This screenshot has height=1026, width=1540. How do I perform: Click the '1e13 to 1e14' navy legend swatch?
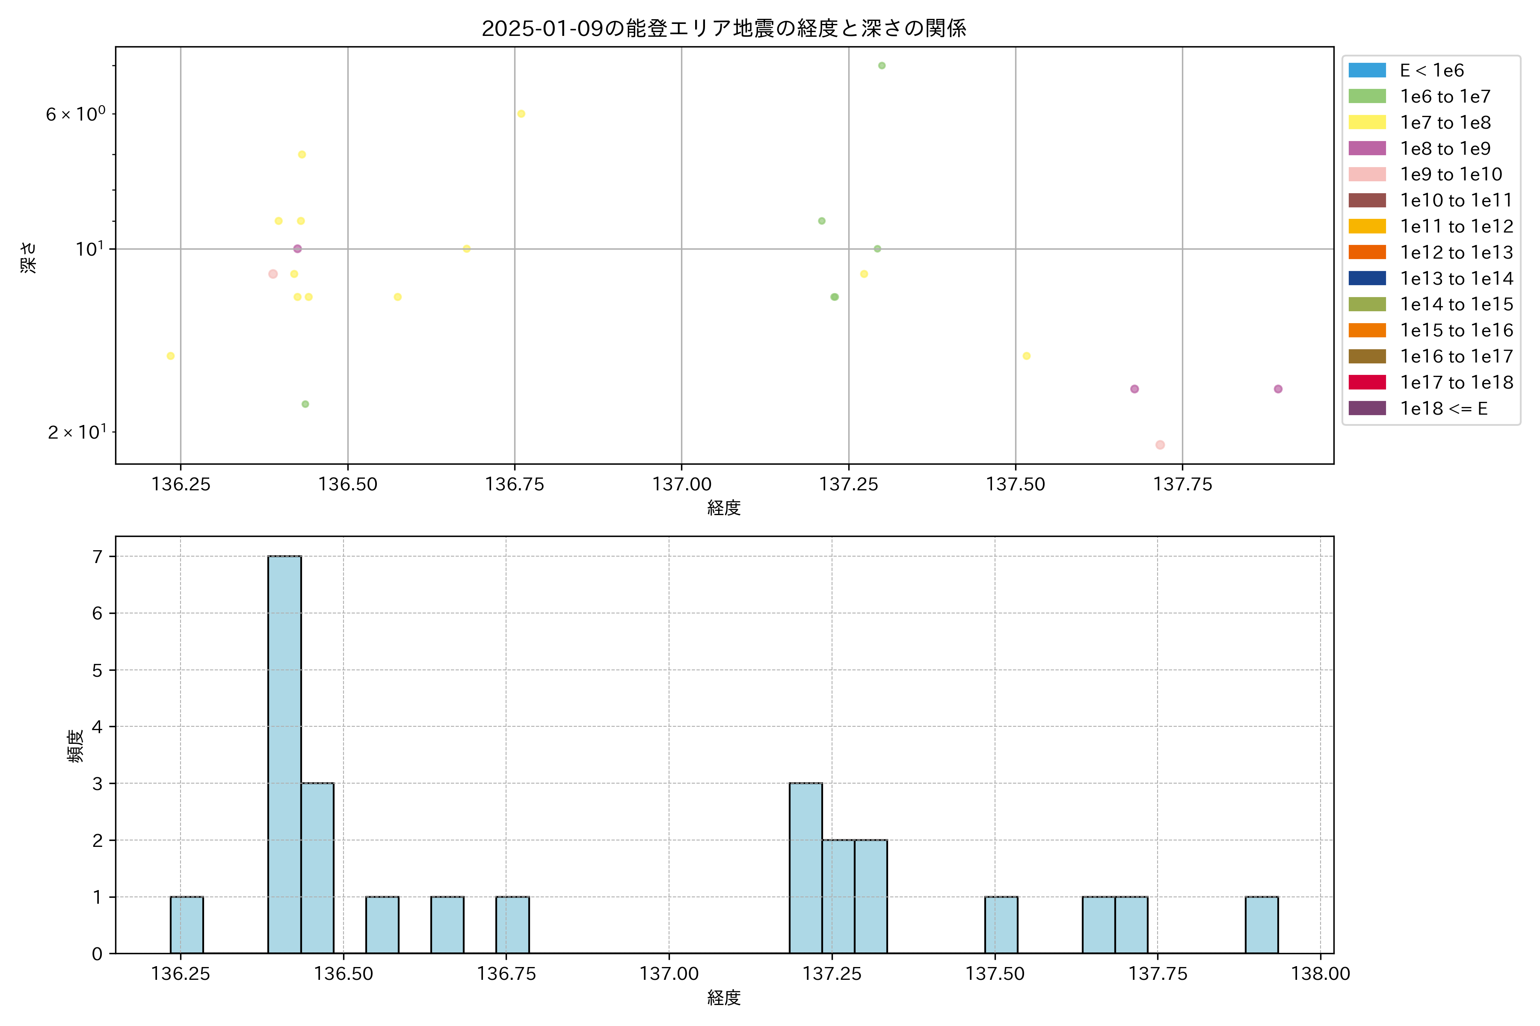point(1366,278)
